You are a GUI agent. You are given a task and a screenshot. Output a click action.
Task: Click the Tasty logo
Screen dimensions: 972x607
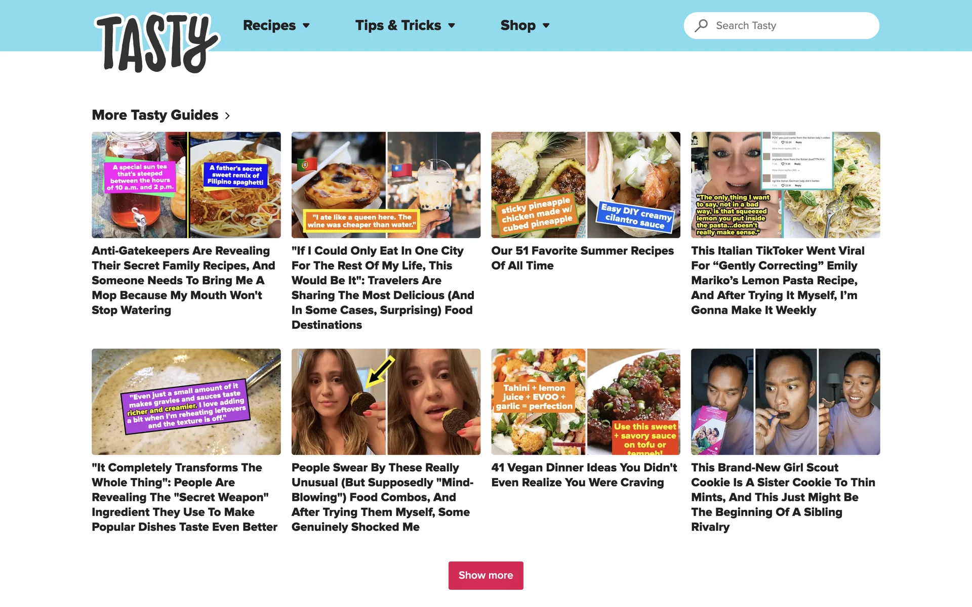157,43
